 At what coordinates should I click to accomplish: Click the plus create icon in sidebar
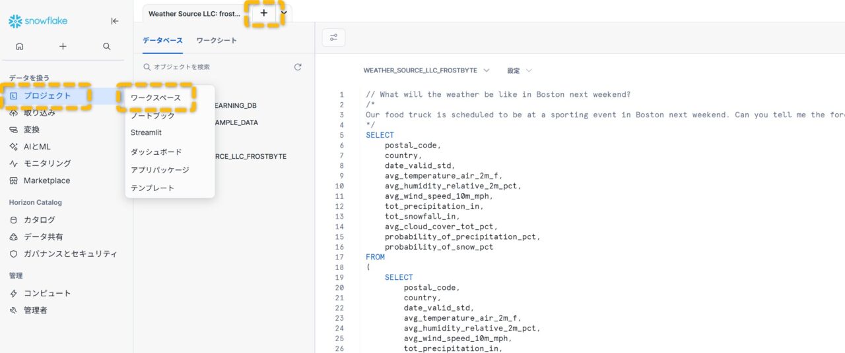click(x=63, y=47)
